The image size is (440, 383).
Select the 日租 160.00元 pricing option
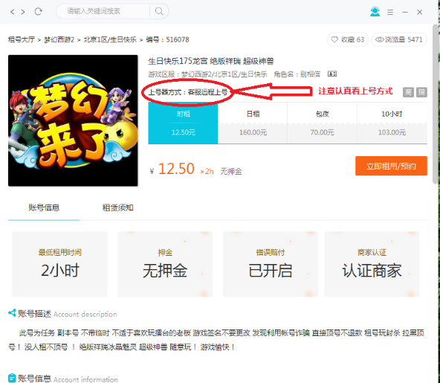click(x=253, y=123)
